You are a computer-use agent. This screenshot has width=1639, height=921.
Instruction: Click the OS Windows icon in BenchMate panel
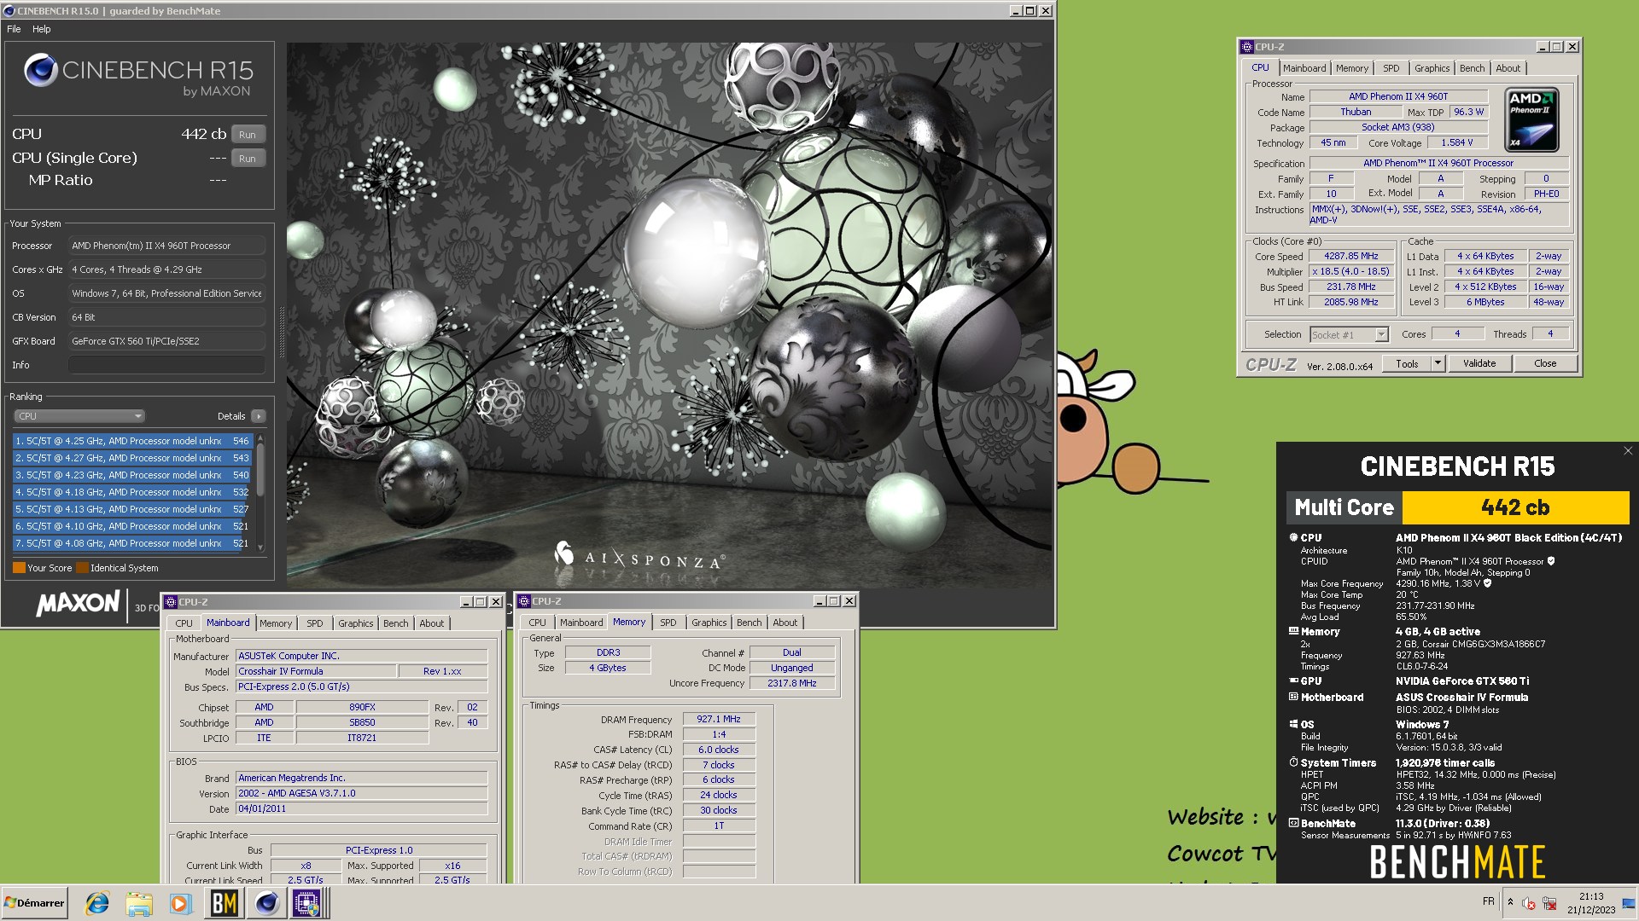click(x=1293, y=724)
